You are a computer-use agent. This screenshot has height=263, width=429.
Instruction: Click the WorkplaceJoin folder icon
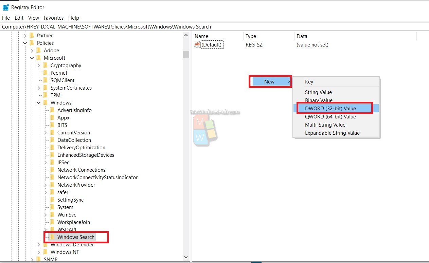tap(52, 222)
